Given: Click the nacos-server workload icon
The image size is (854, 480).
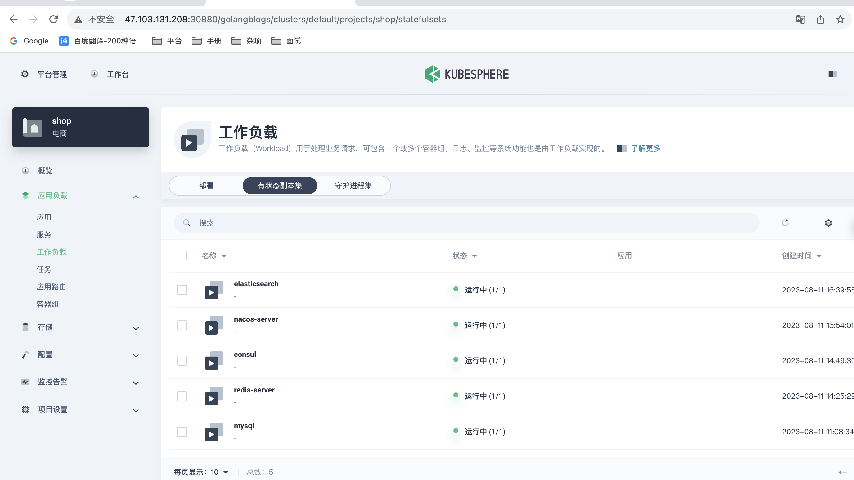Looking at the screenshot, I should (x=214, y=325).
